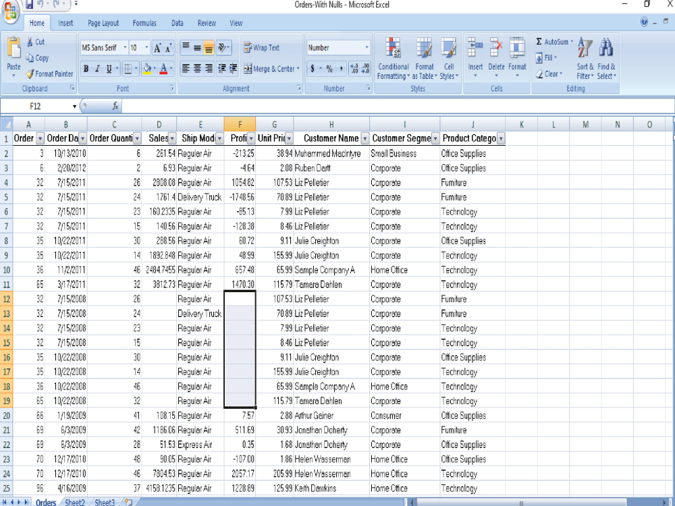Open the Office Button menu

pos(11,11)
